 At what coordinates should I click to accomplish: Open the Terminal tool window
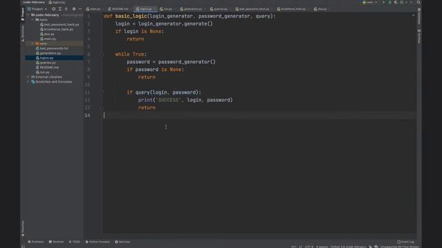pyautogui.click(x=56, y=242)
